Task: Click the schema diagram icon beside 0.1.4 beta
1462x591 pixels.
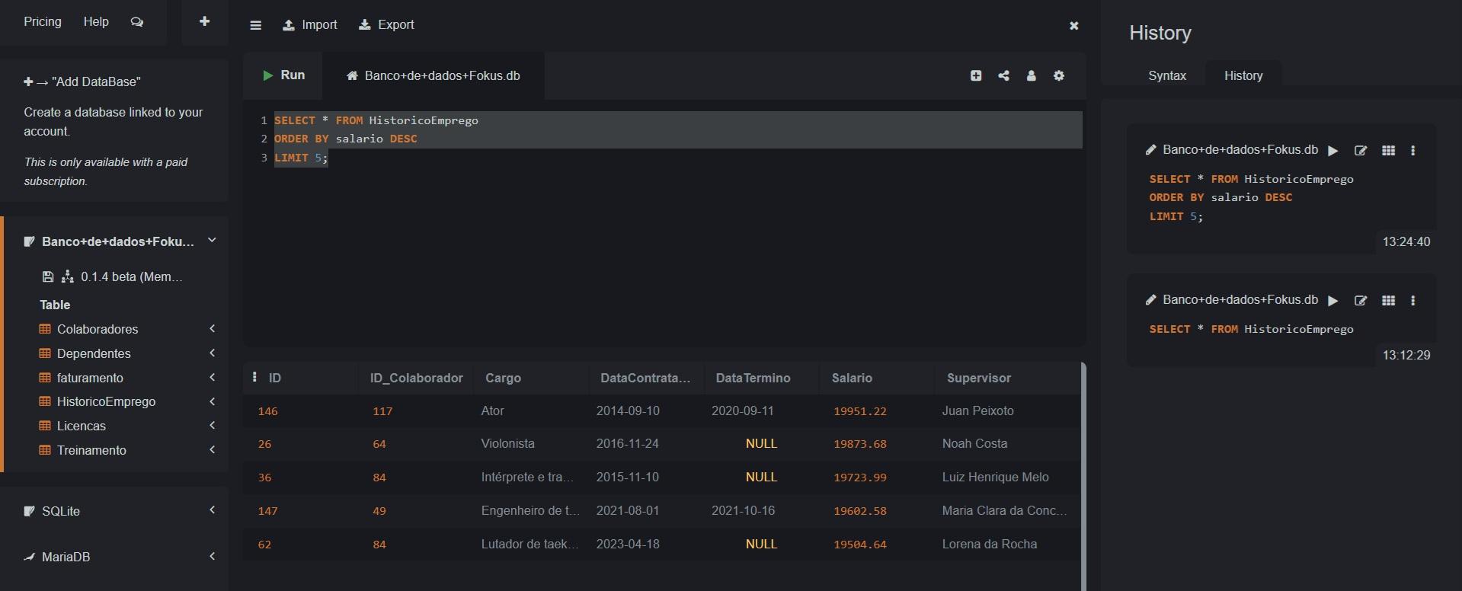Action: (68, 276)
